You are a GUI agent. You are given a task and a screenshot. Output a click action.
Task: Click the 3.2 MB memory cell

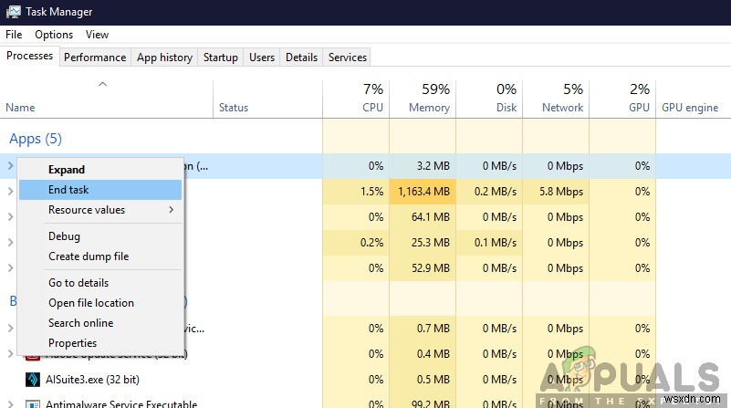pyautogui.click(x=423, y=166)
